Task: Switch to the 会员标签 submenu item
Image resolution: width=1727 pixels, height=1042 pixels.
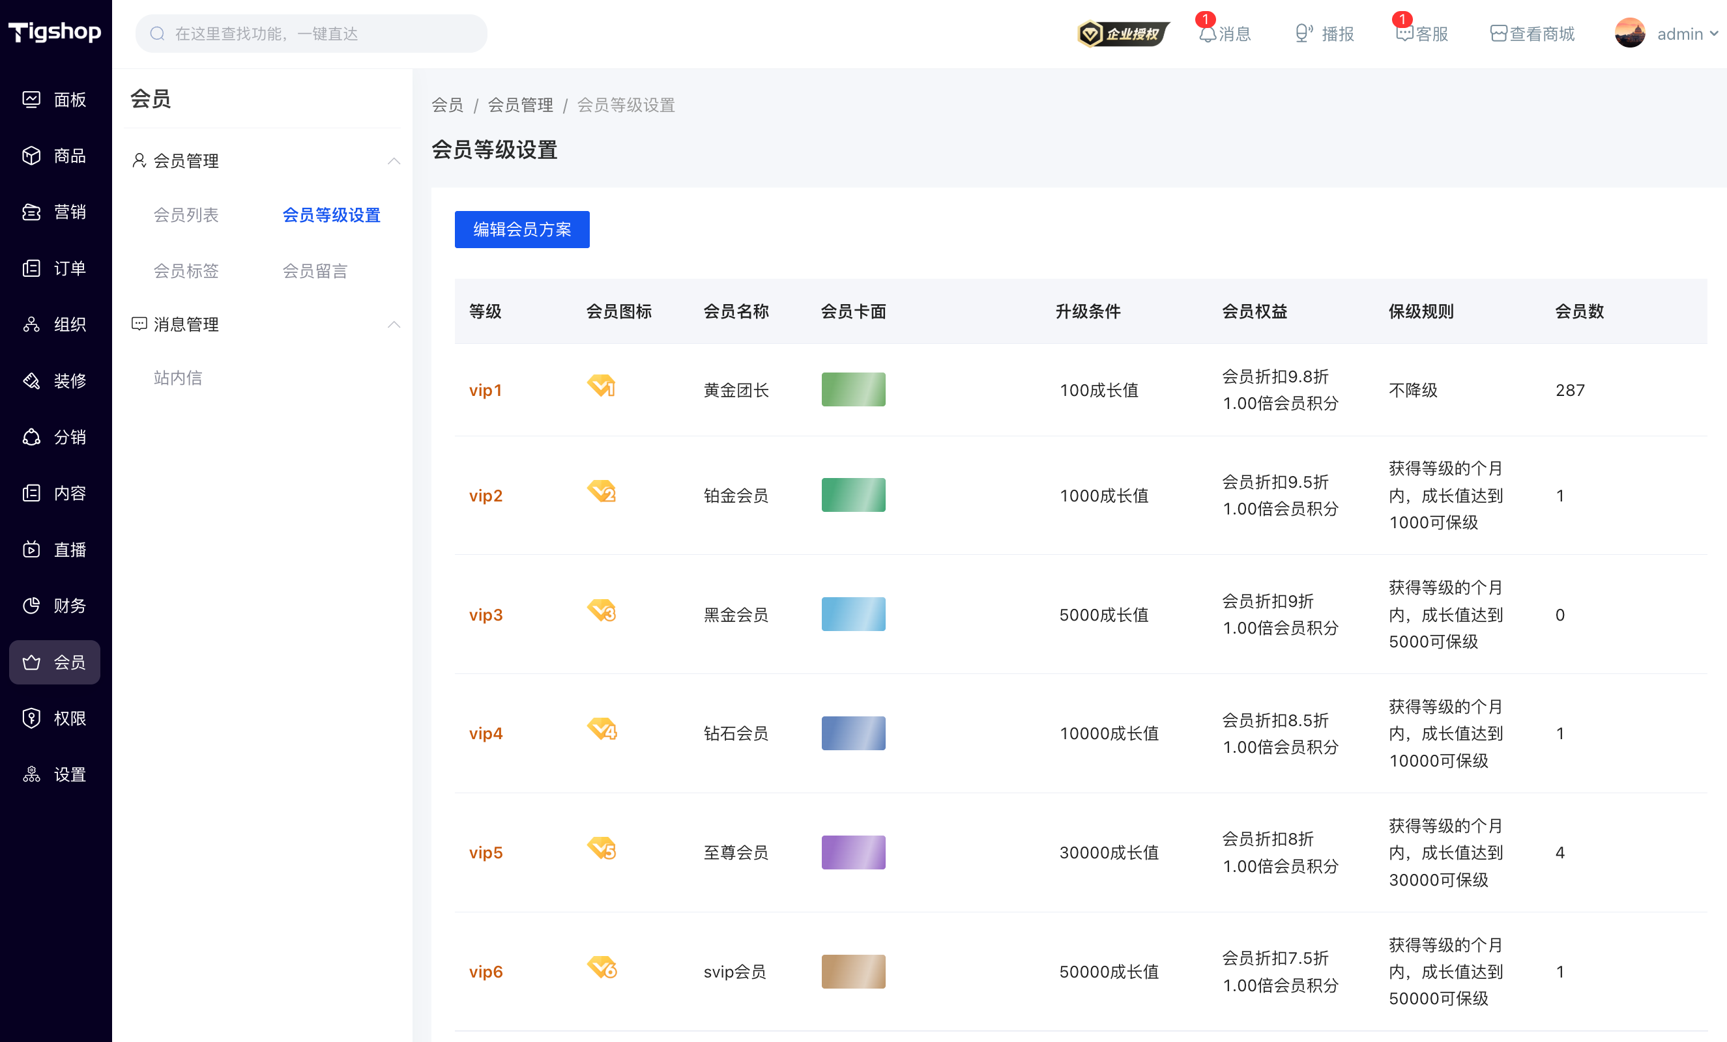Action: point(186,271)
